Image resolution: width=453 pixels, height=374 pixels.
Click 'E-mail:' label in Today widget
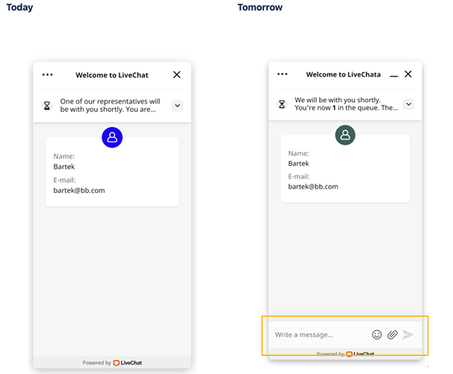[x=64, y=180]
